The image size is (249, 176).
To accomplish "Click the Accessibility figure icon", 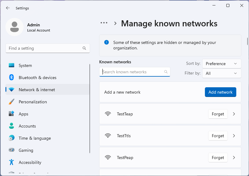I will coord(11,162).
